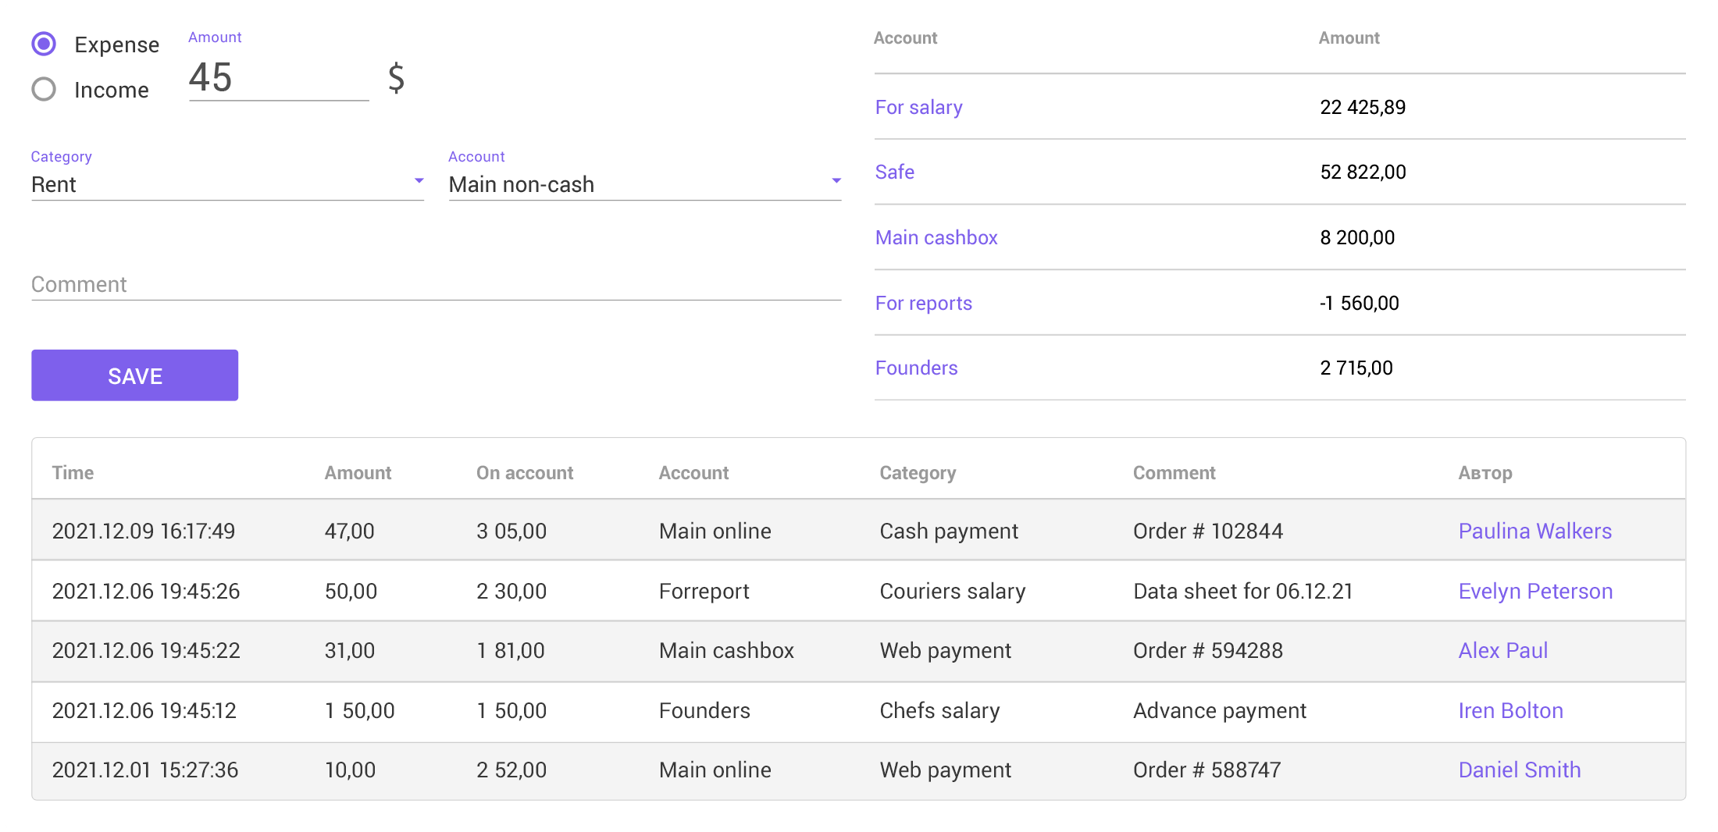
Task: Click author Daniel Smith link
Action: (1519, 770)
